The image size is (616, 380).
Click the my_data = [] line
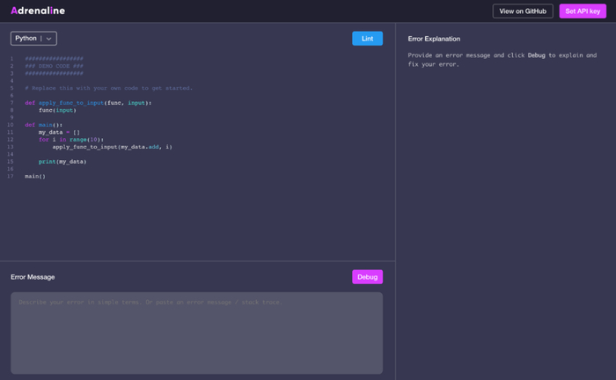pos(59,132)
